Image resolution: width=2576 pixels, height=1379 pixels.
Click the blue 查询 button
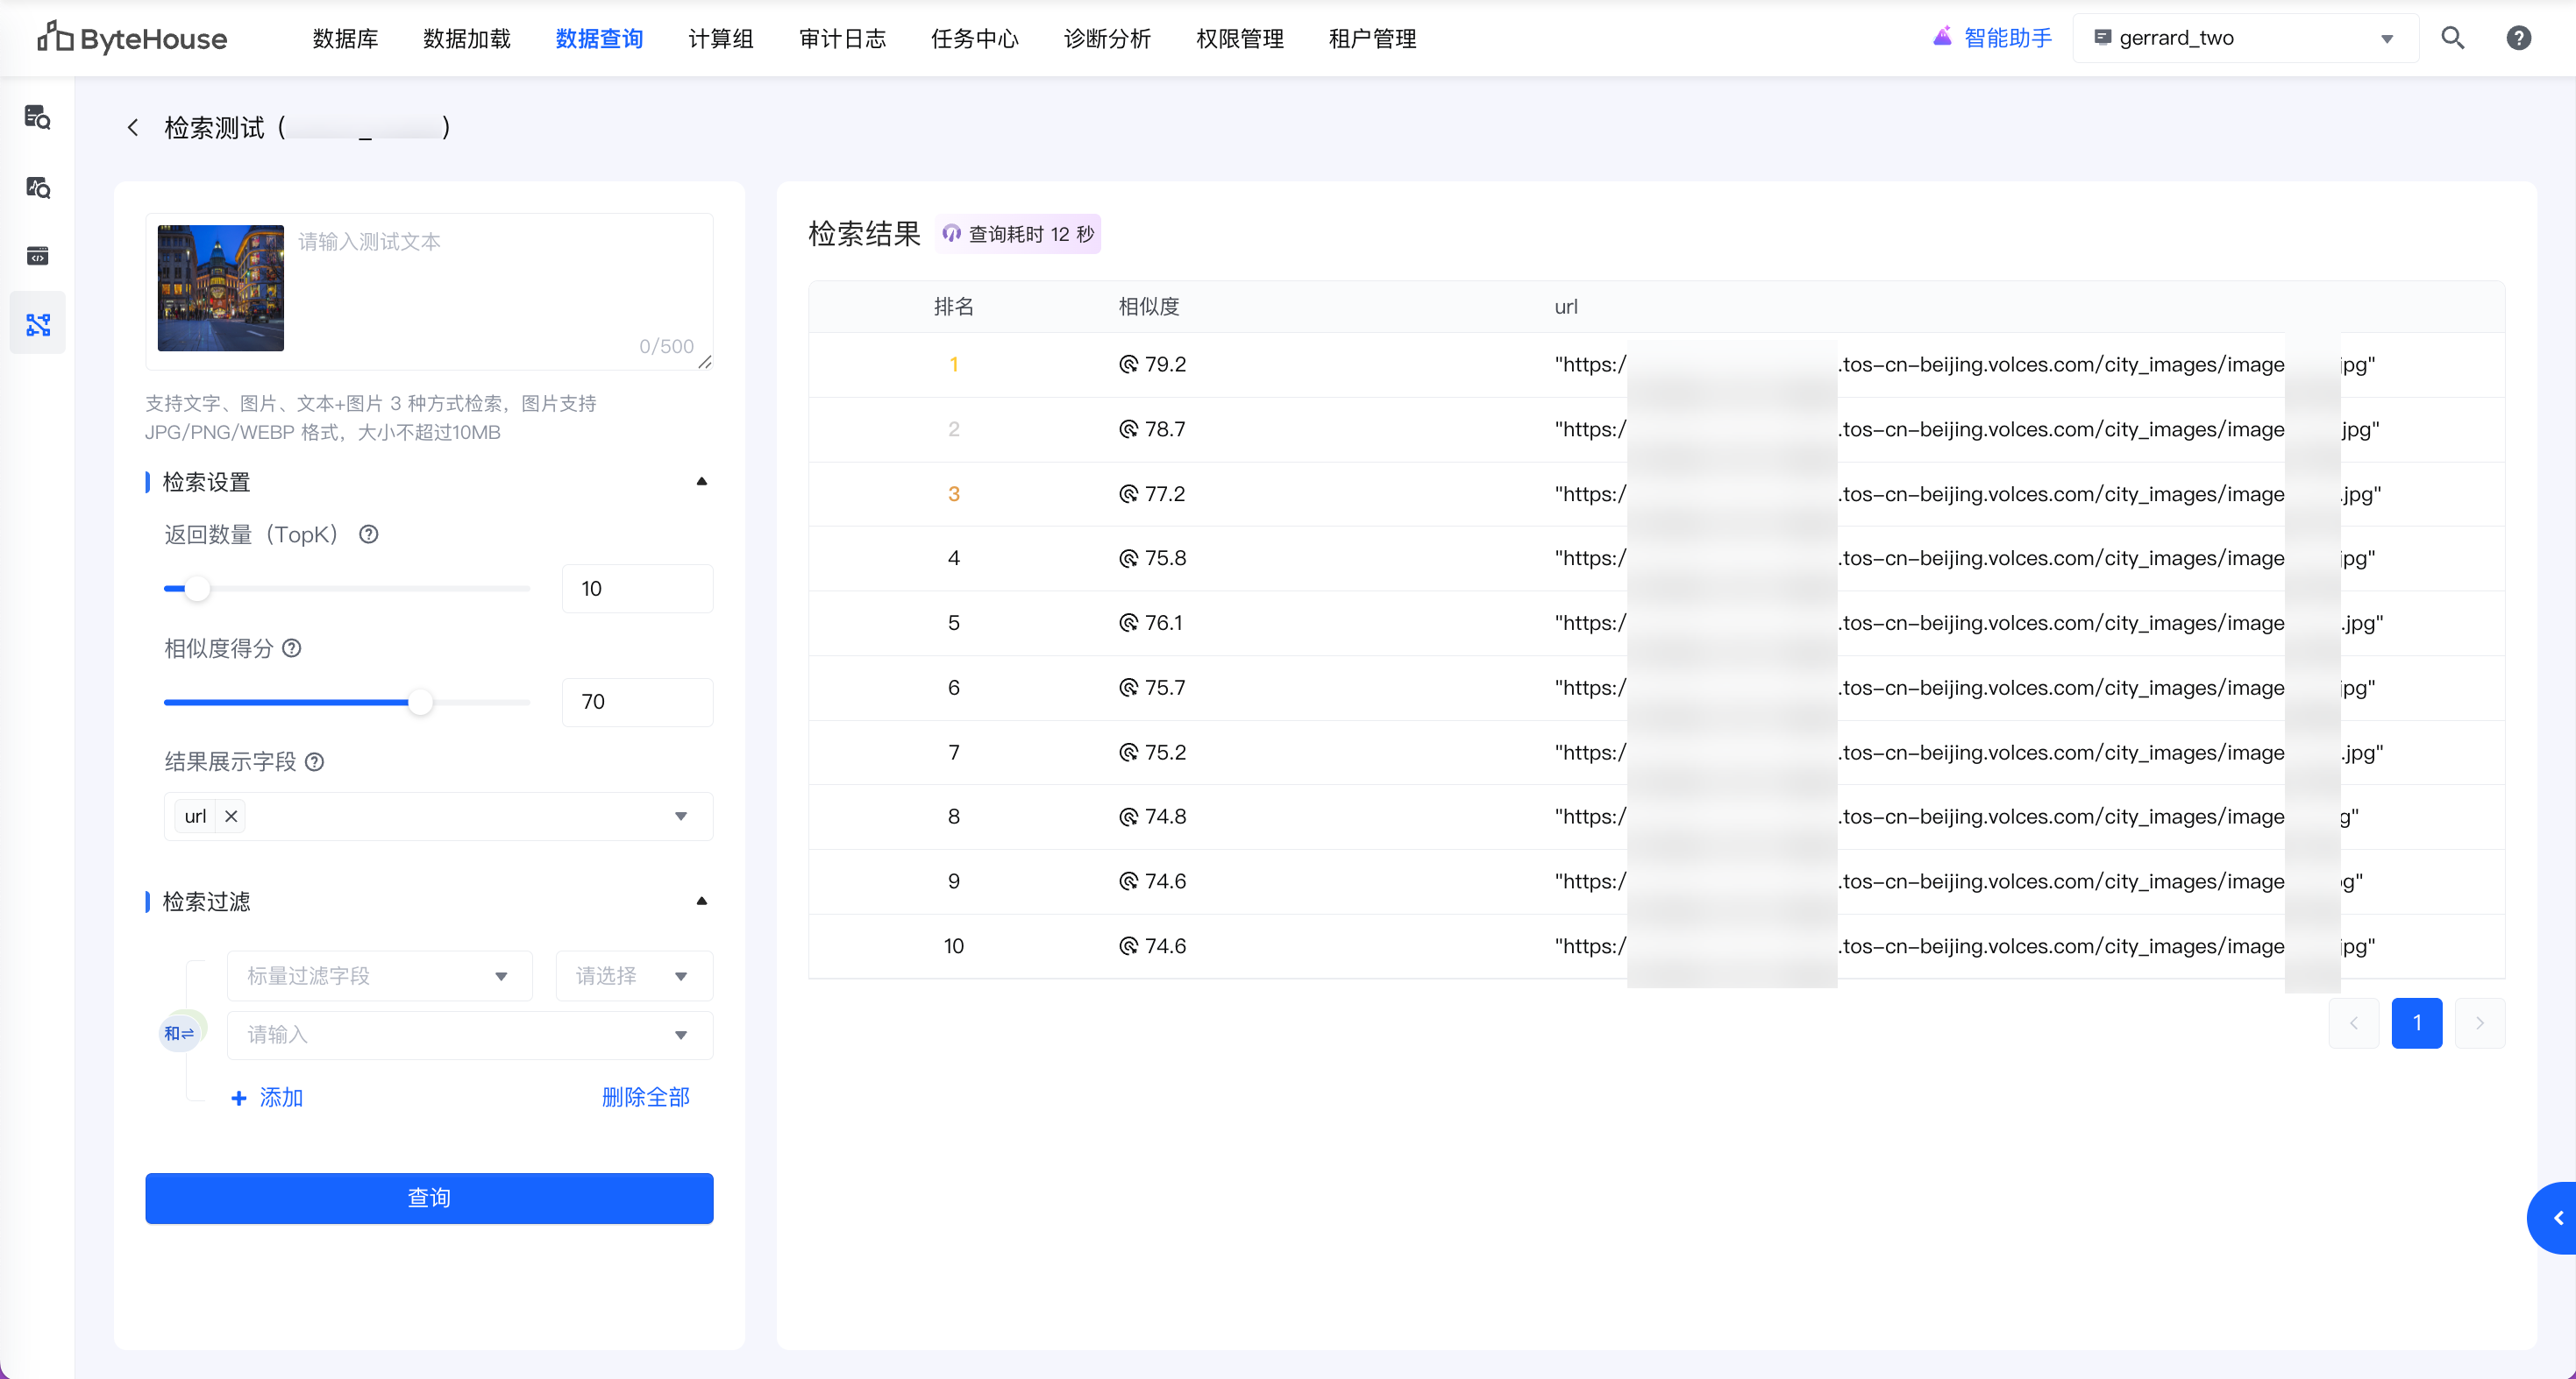click(x=429, y=1197)
